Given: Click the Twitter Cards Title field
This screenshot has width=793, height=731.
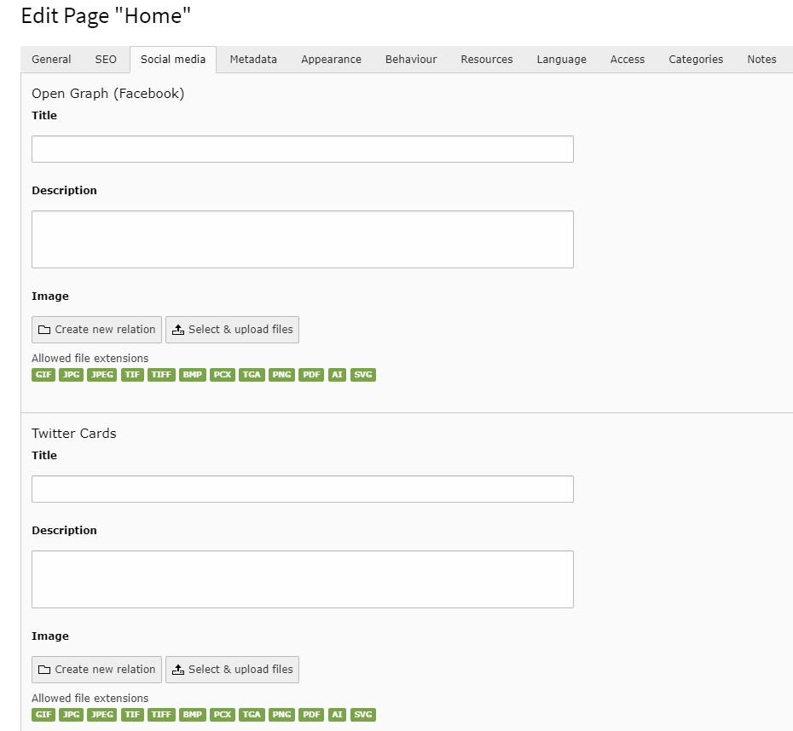Looking at the screenshot, I should 303,488.
